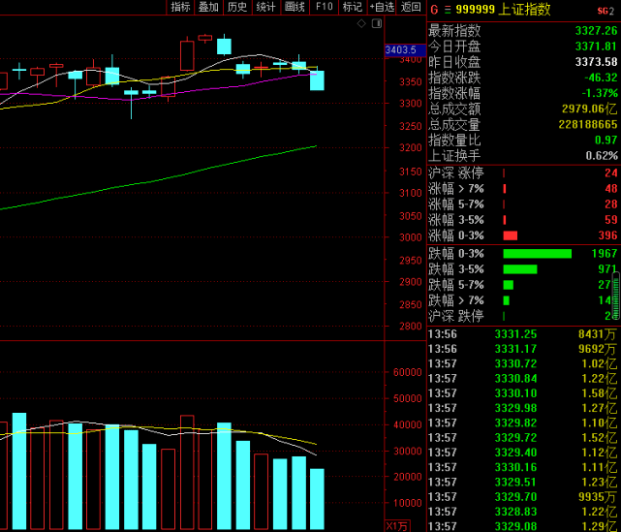Add the index via +自选 button
The image size is (621, 532).
point(382,7)
